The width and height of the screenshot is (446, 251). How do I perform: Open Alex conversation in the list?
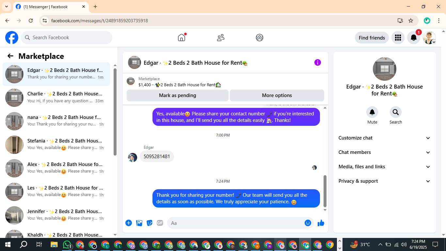click(56, 168)
